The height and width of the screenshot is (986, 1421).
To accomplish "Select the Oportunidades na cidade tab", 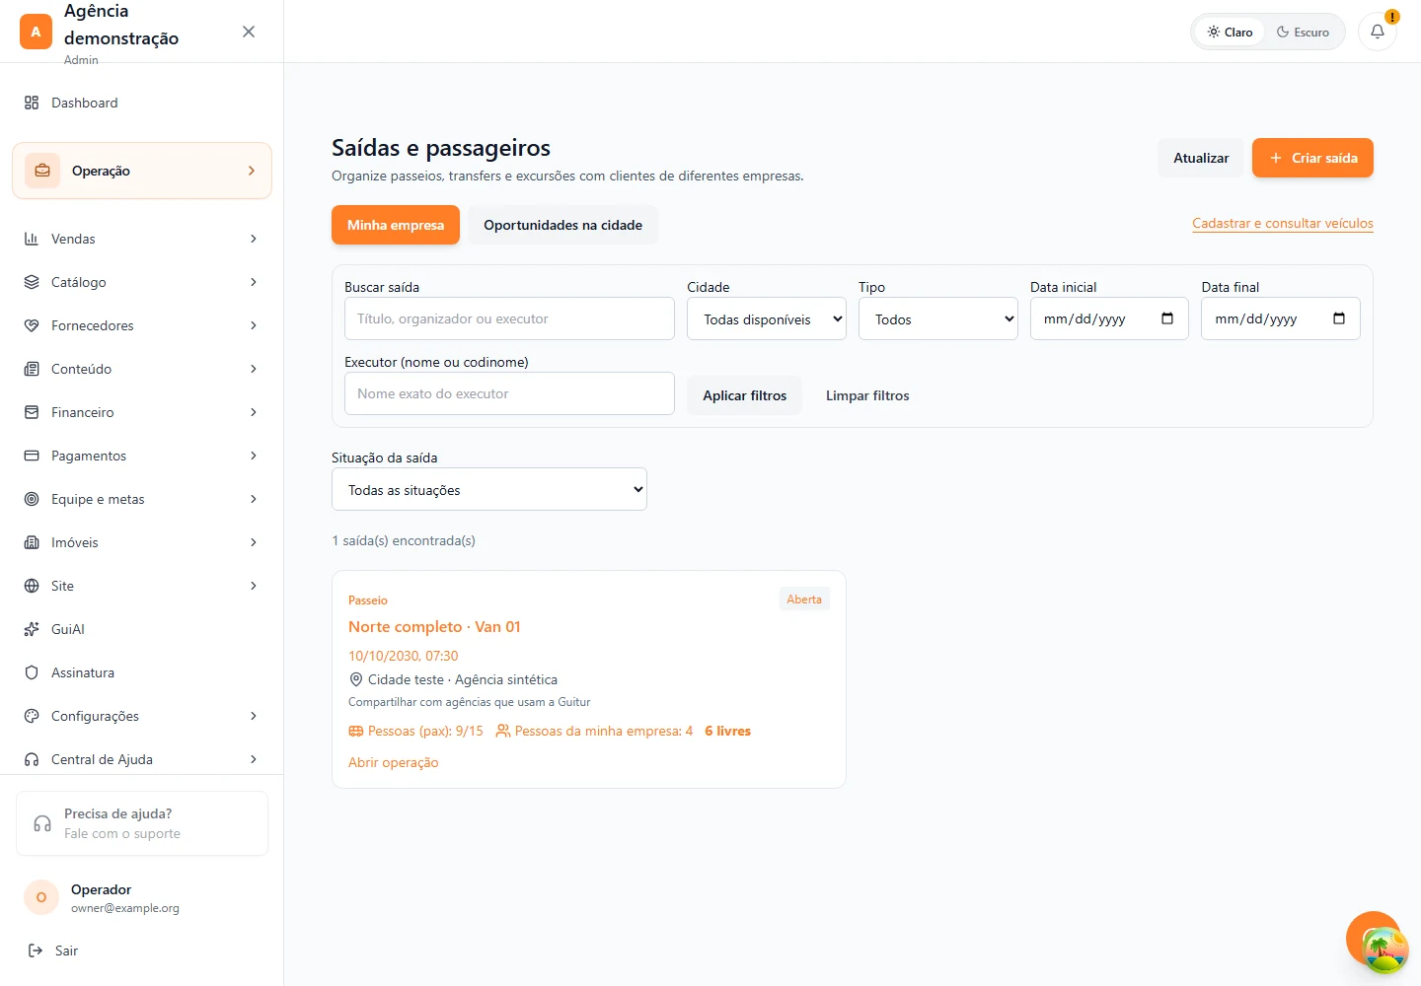I will pyautogui.click(x=562, y=225).
